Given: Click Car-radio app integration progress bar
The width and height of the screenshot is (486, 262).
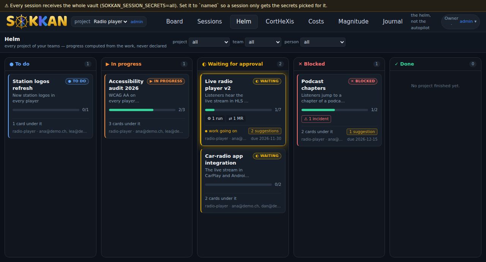Looking at the screenshot, I should 238,185.
